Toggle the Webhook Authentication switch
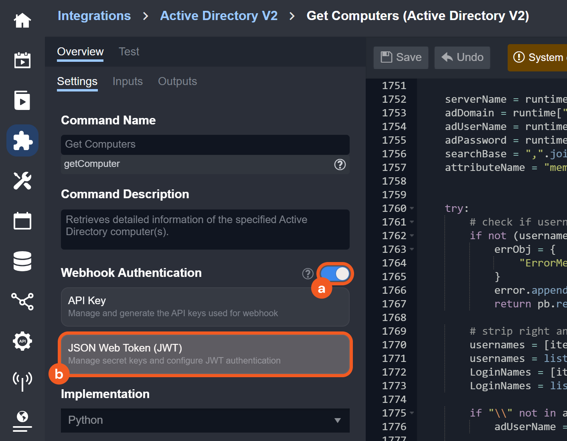567x441 pixels. click(335, 274)
